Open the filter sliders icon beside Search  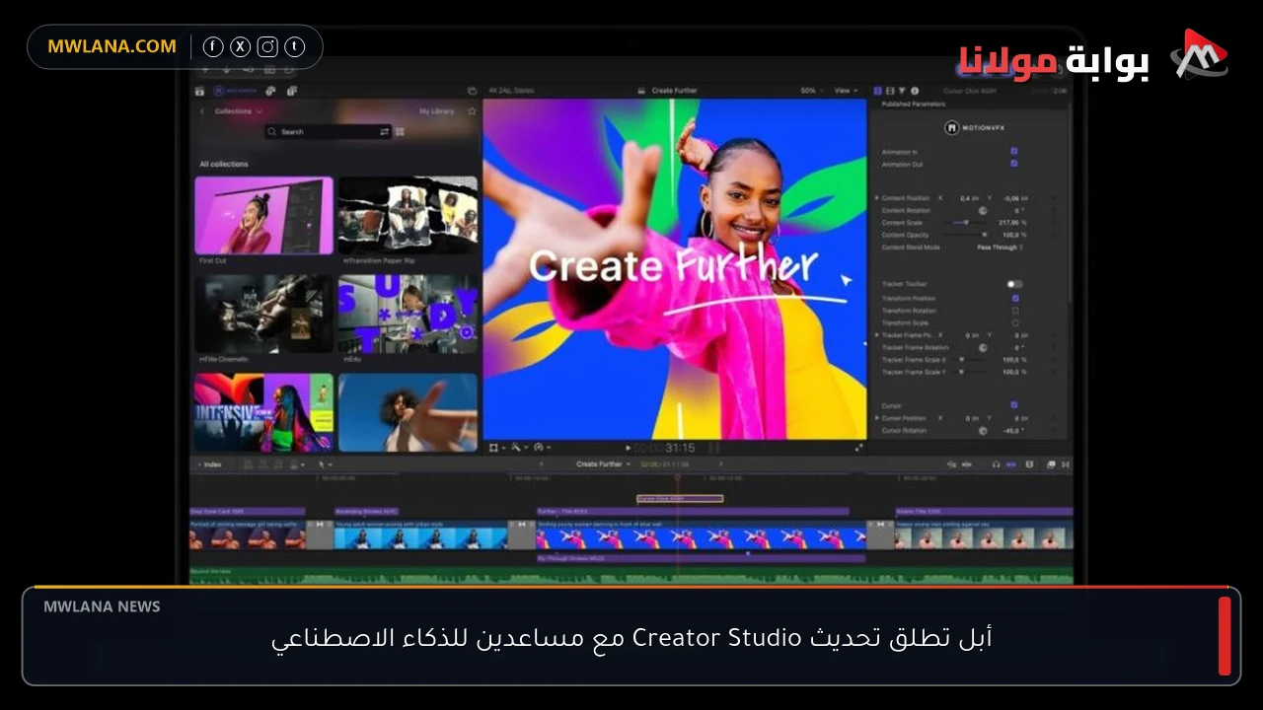385,131
